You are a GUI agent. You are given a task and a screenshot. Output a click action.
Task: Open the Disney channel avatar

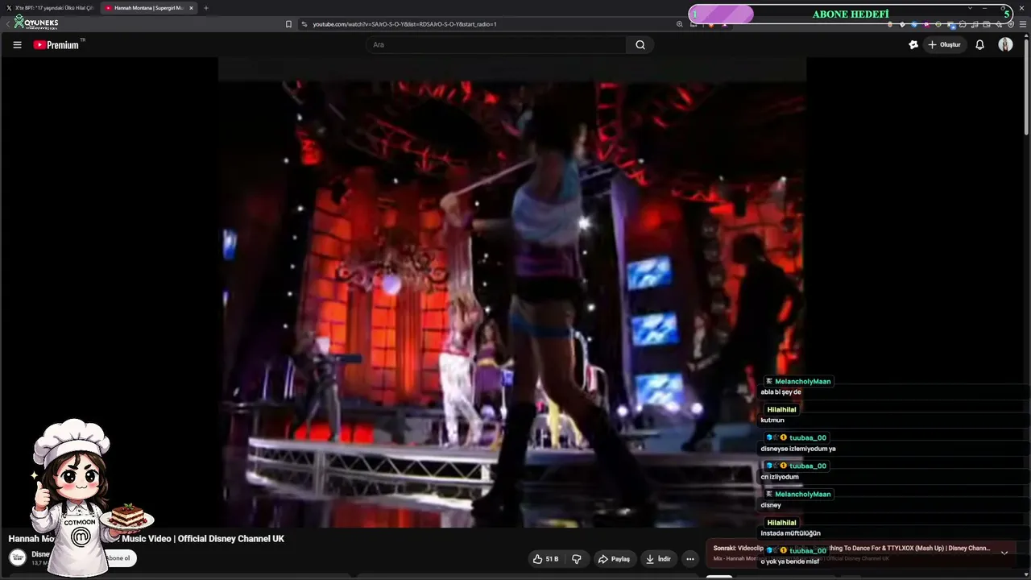(x=17, y=557)
